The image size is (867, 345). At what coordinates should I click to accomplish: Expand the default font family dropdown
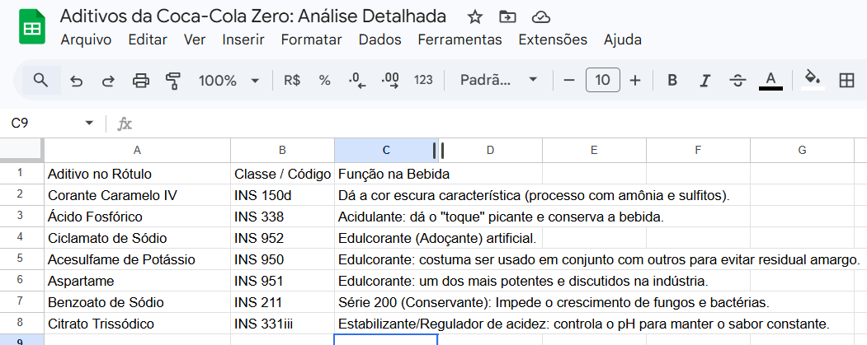coord(498,80)
